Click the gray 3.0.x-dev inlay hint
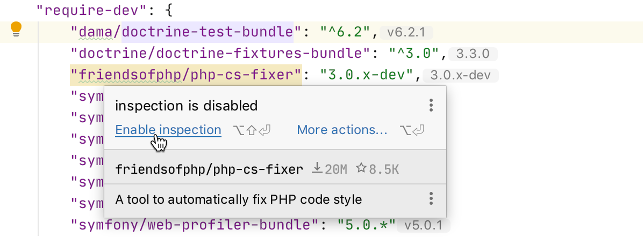Screen dimensions: 643x237 pyautogui.click(x=461, y=76)
